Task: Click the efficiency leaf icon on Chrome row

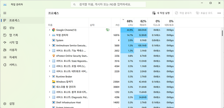Action: point(108,30)
